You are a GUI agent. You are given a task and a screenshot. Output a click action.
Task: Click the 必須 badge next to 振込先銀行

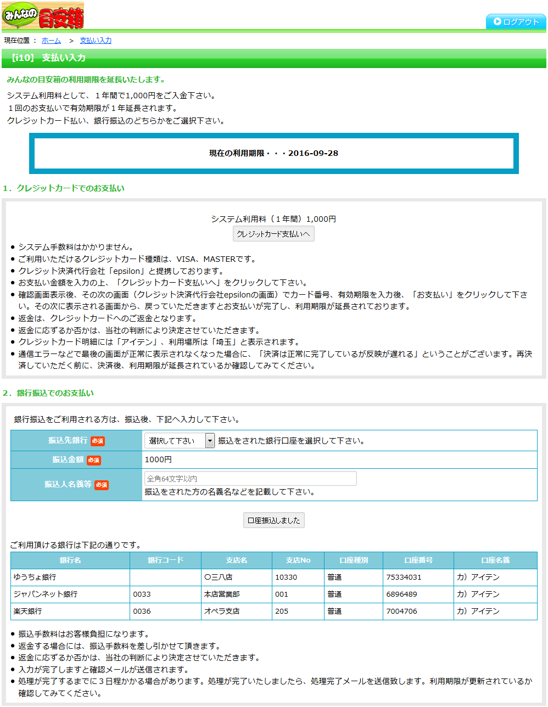tap(97, 441)
